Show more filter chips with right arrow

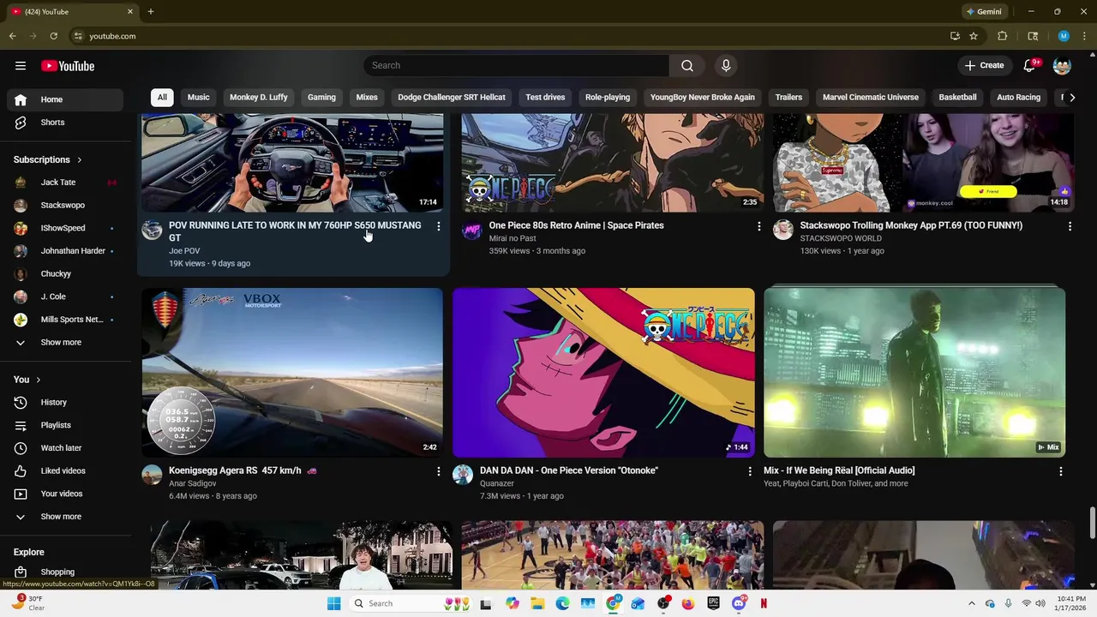[1071, 98]
